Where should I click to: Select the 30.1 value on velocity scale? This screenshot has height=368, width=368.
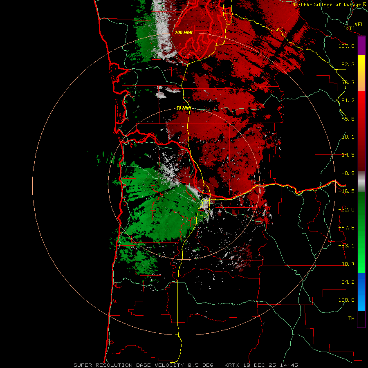(348, 137)
